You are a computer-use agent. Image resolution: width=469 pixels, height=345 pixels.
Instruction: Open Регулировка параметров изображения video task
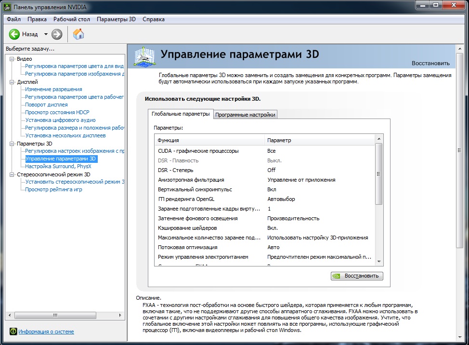[x=75, y=74]
